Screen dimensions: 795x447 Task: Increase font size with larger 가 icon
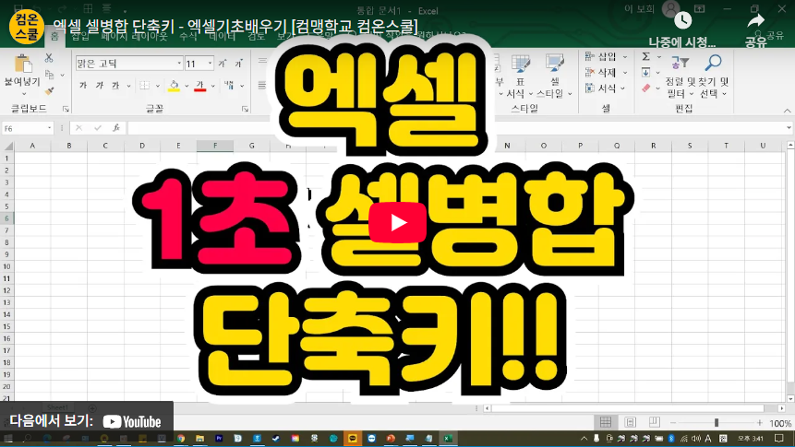[223, 64]
